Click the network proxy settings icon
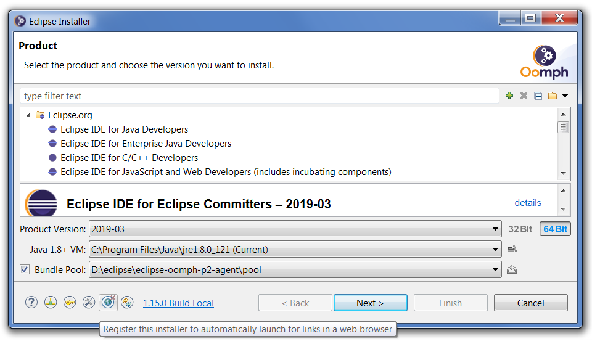The width and height of the screenshot is (592, 344). coord(51,302)
